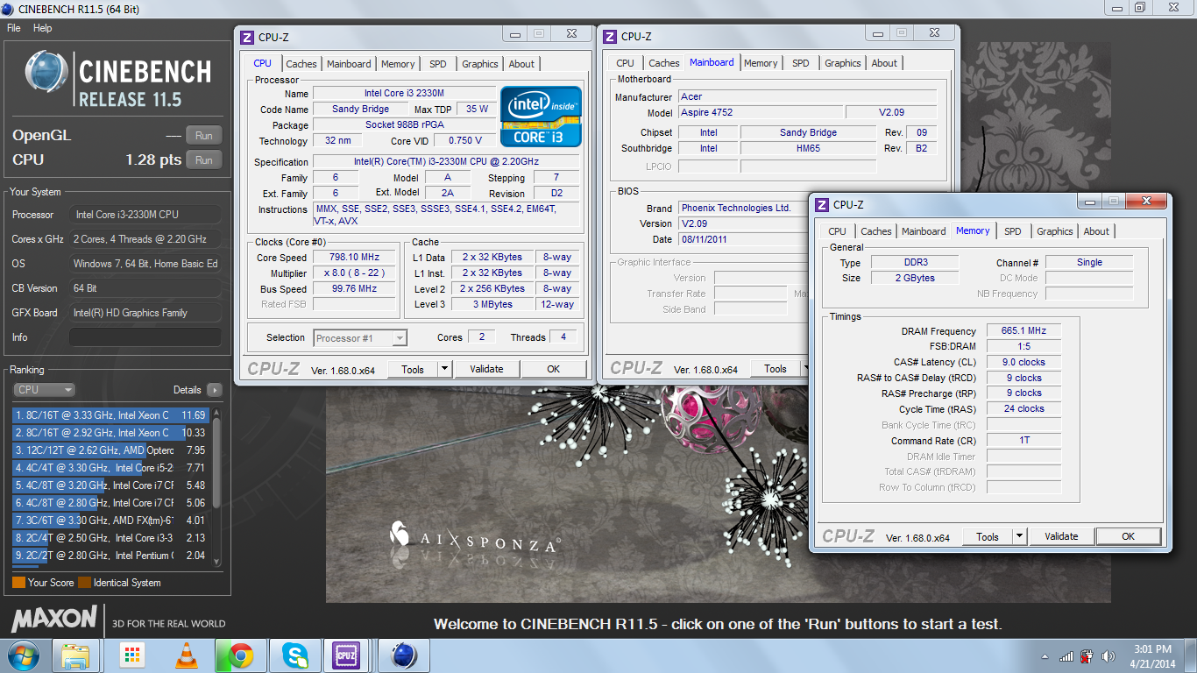Expand Tools dropdown arrow in CPU window

click(444, 369)
